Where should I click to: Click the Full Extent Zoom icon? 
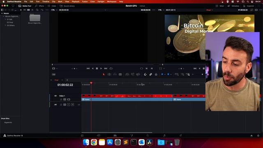pos(177,74)
